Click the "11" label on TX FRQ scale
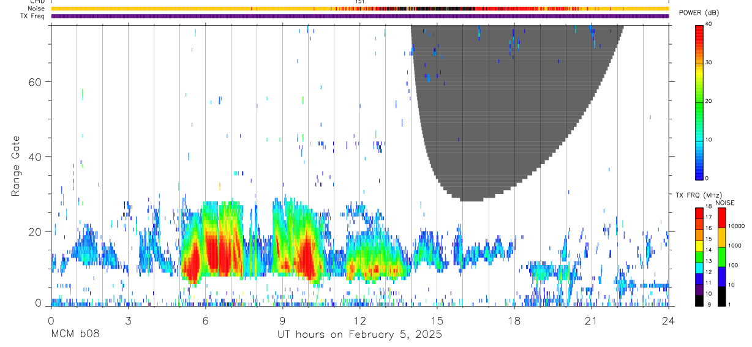The image size is (752, 347). (x=709, y=283)
